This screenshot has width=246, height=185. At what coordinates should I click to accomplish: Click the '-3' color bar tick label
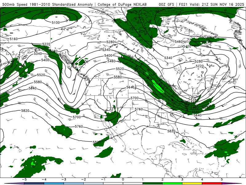coord(64,179)
